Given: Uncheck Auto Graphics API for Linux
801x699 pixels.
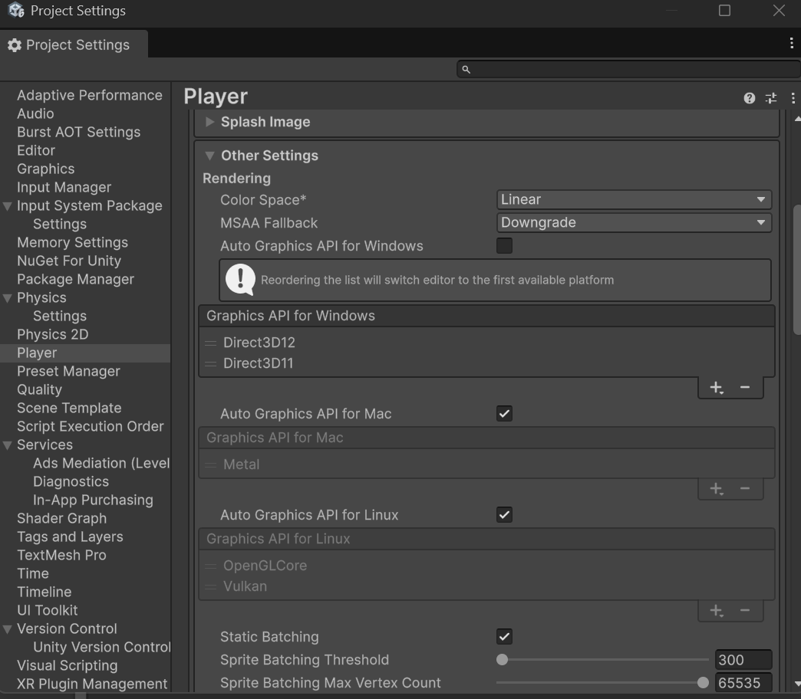Looking at the screenshot, I should pyautogui.click(x=504, y=515).
